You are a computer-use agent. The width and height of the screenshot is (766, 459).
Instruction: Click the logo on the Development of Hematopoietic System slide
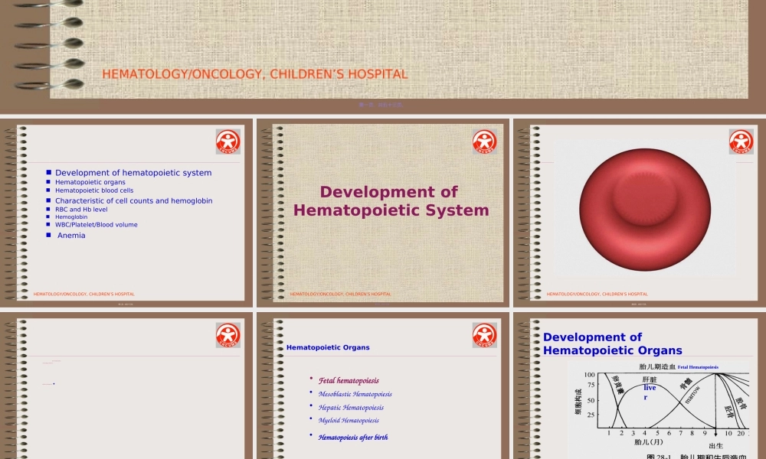(484, 142)
